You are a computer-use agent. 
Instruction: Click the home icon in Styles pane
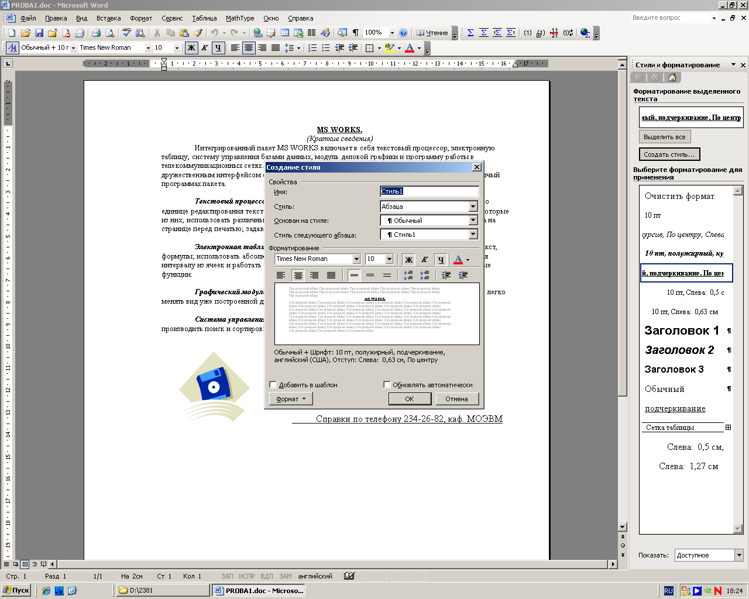click(672, 77)
